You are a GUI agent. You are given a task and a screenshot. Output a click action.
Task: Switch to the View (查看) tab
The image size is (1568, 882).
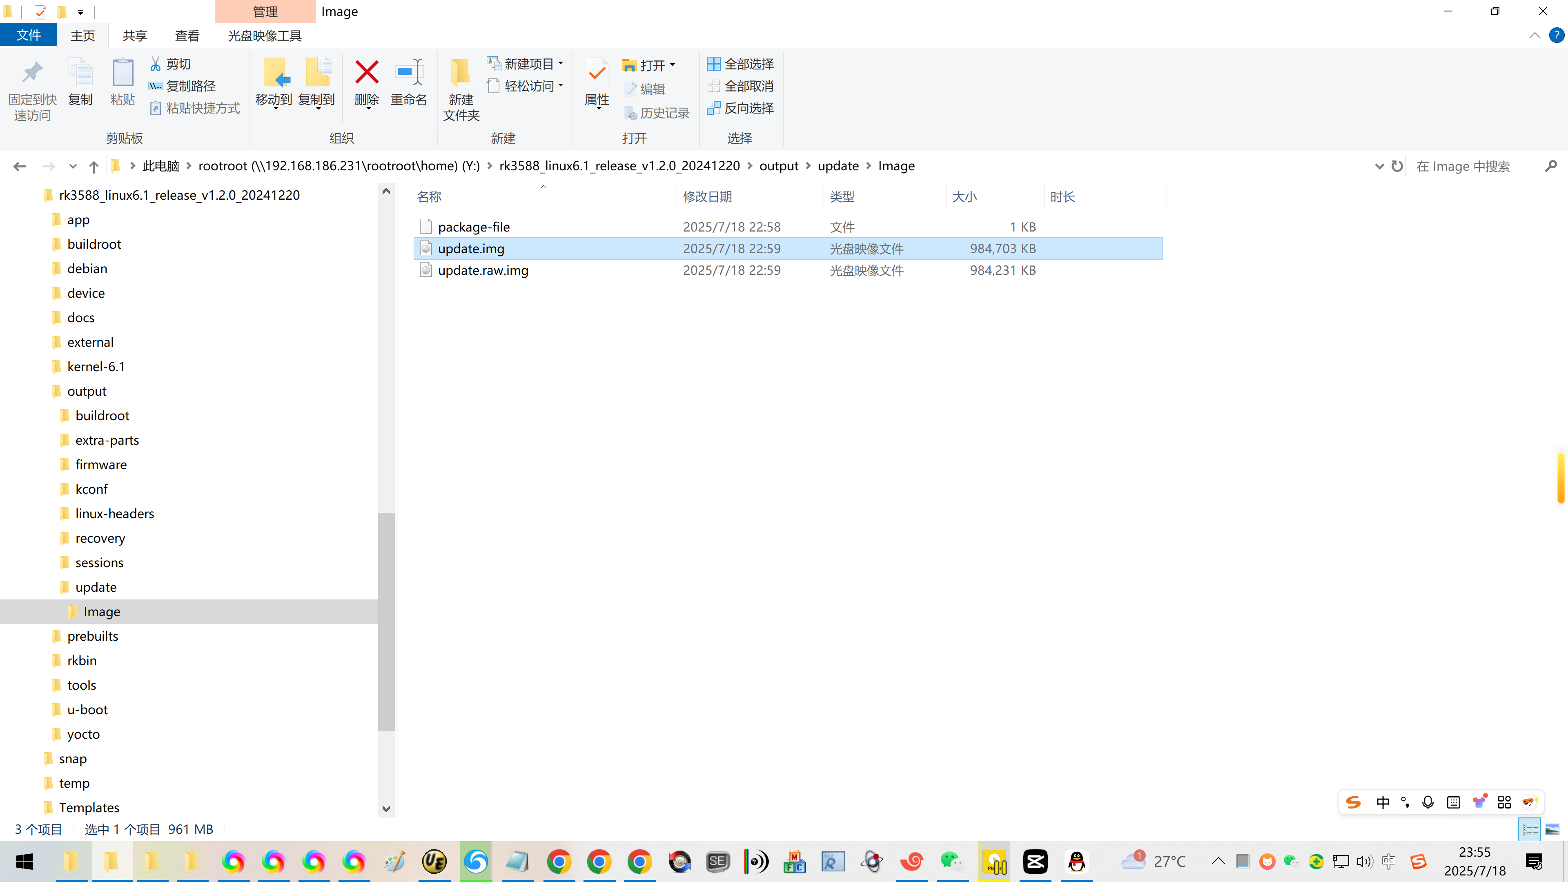[x=187, y=35]
